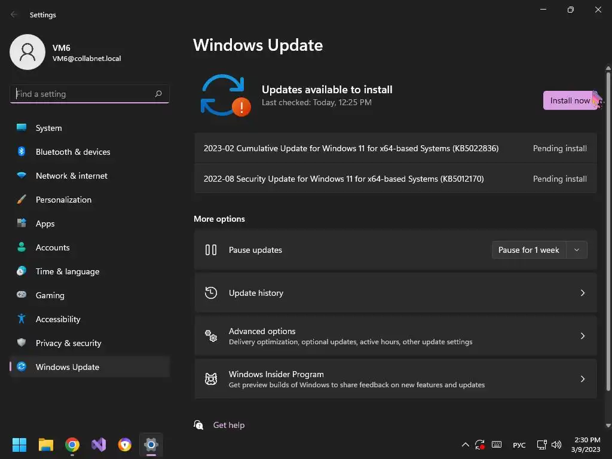Click the update restart tray icon

pyautogui.click(x=480, y=445)
